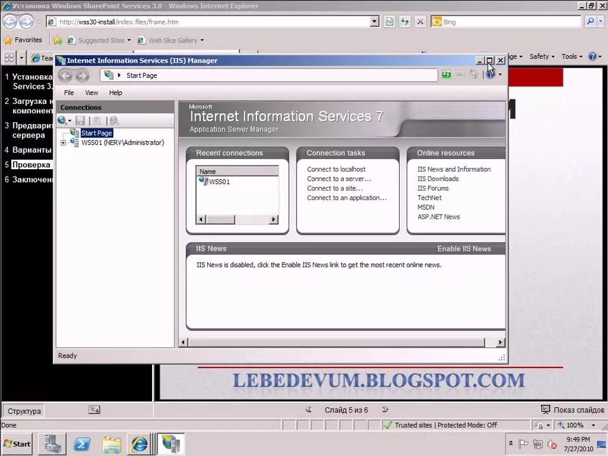The image size is (608, 456).
Task: Open the IIS Forums link
Action: [433, 189]
